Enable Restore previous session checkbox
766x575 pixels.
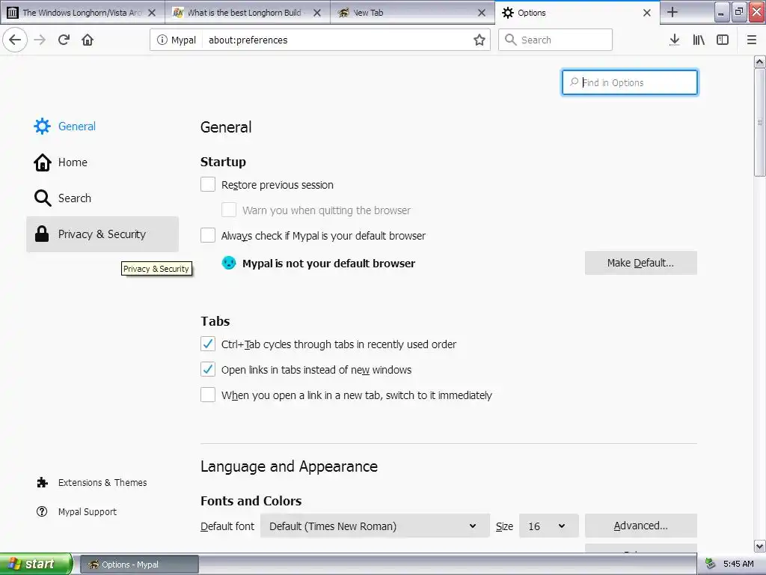(x=208, y=184)
